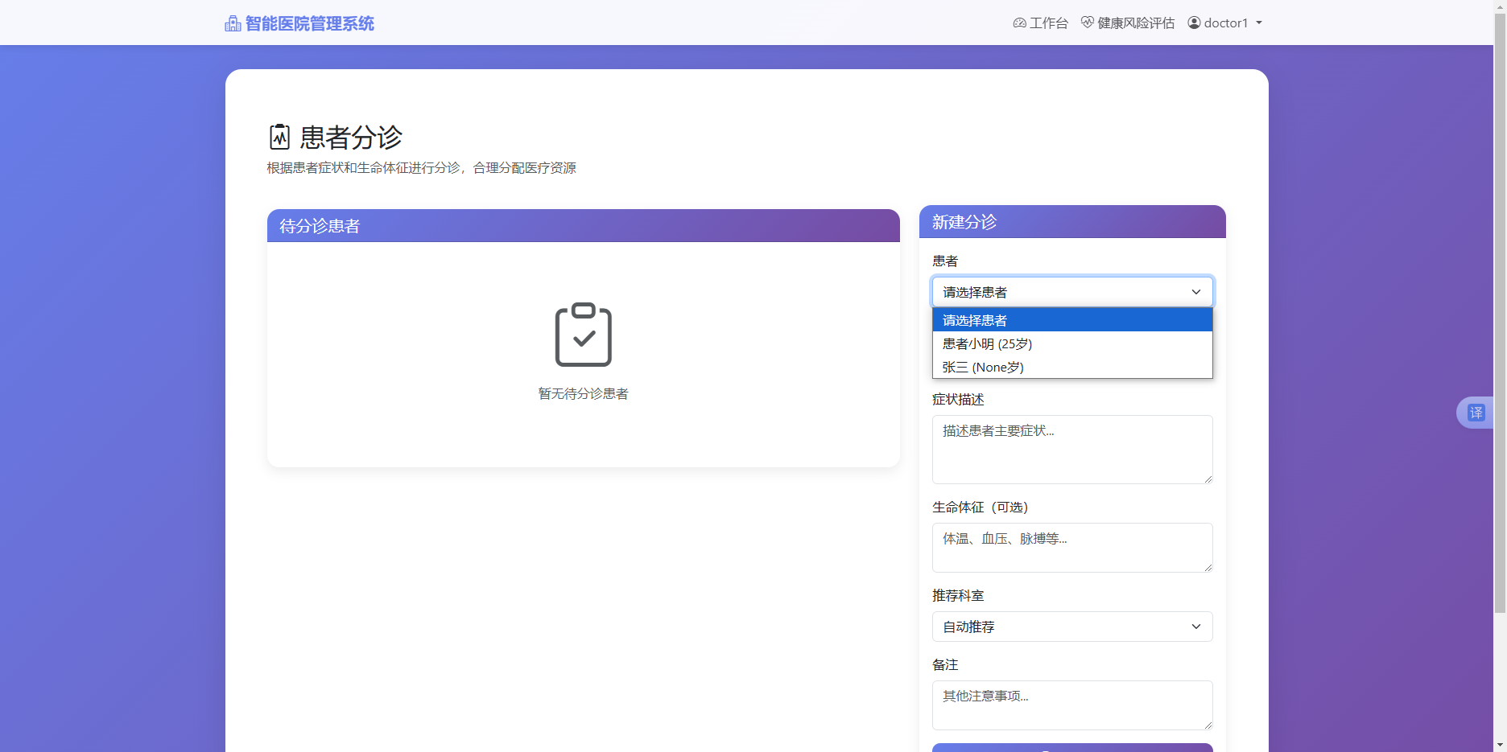Click the page scrollbar up arrow
The width and height of the screenshot is (1507, 752).
(x=1501, y=6)
